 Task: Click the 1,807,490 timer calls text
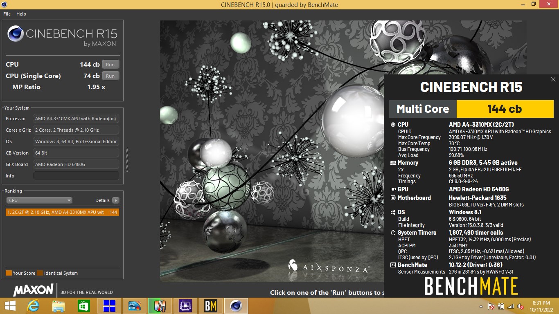(476, 233)
